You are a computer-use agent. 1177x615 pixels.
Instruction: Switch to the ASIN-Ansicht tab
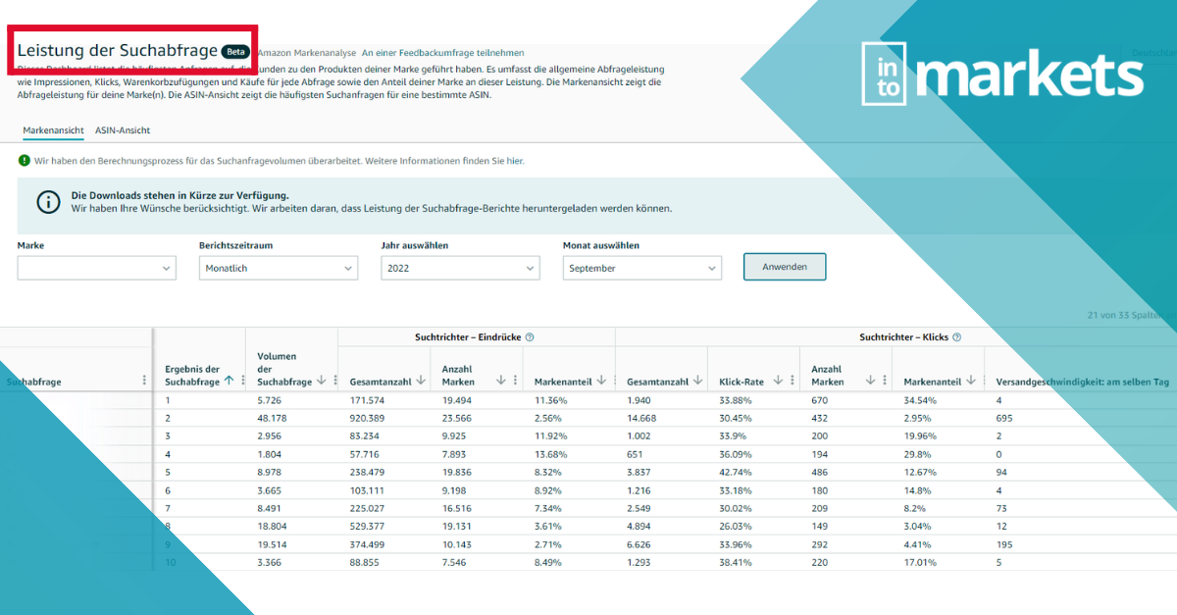pos(123,130)
